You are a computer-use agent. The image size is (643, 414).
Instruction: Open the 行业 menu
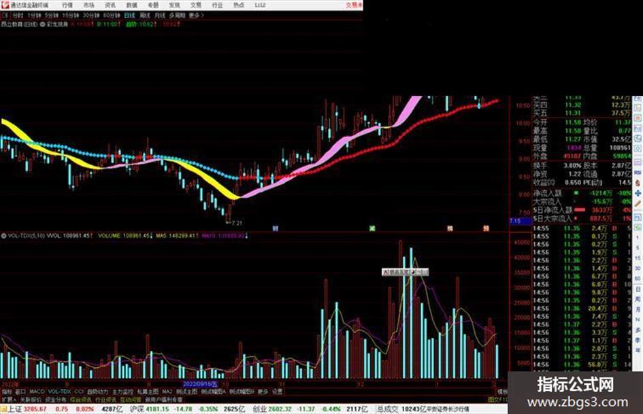(217, 5)
